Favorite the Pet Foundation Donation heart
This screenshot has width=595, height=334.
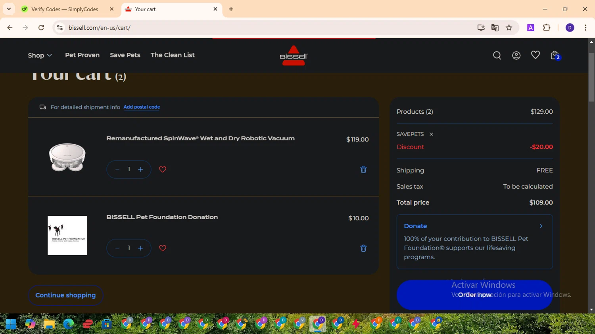[x=163, y=248]
